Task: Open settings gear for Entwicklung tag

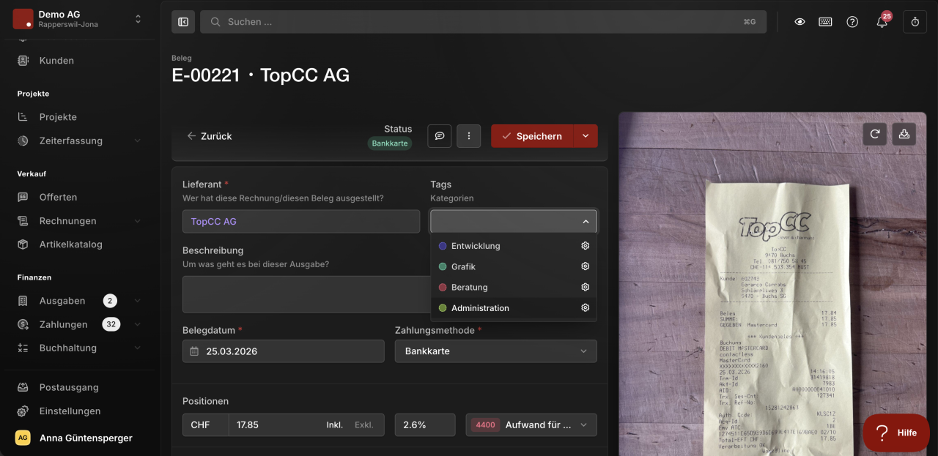Action: click(x=586, y=246)
